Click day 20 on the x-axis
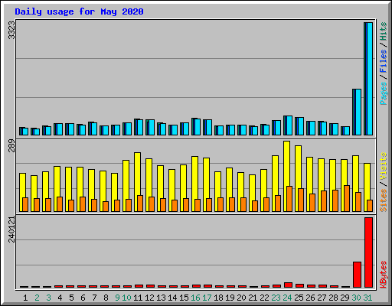392x306 pixels. [x=241, y=298]
